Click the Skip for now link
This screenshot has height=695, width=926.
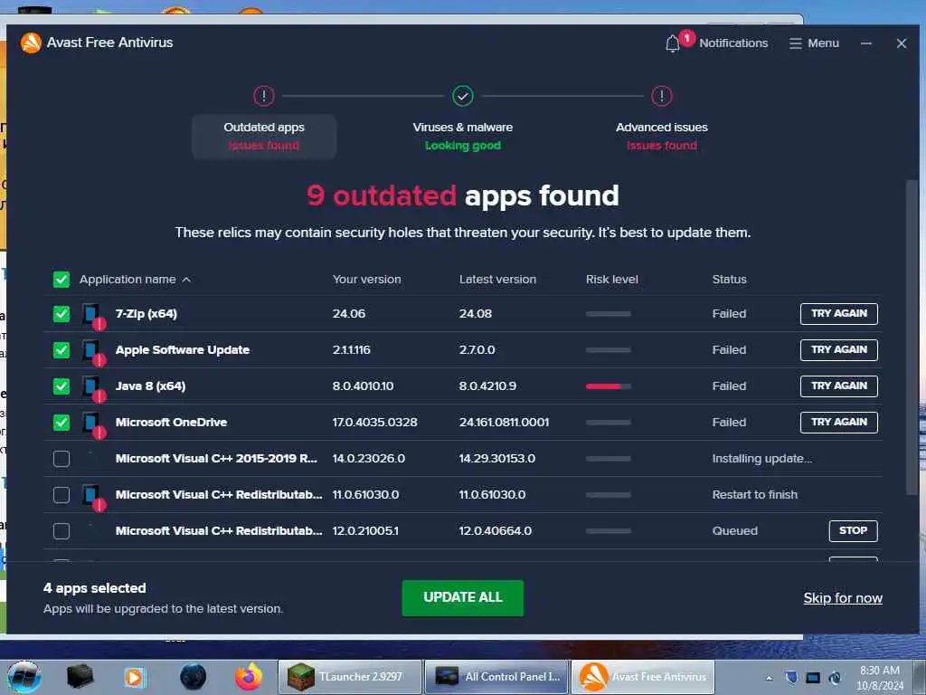point(843,598)
